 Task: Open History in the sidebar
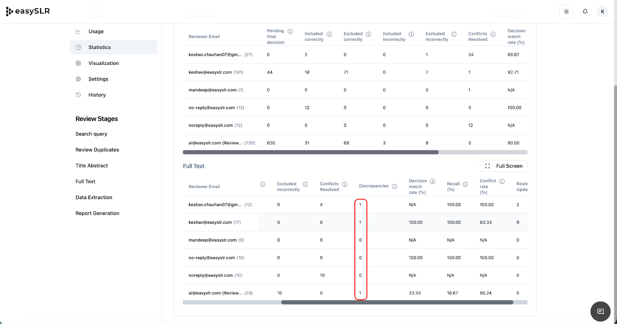point(97,95)
